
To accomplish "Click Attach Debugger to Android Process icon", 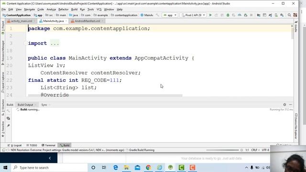I will pyautogui.click(x=245, y=15).
